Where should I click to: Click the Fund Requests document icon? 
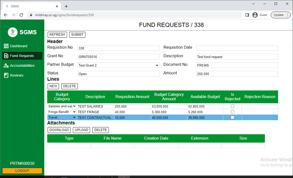click(6, 56)
